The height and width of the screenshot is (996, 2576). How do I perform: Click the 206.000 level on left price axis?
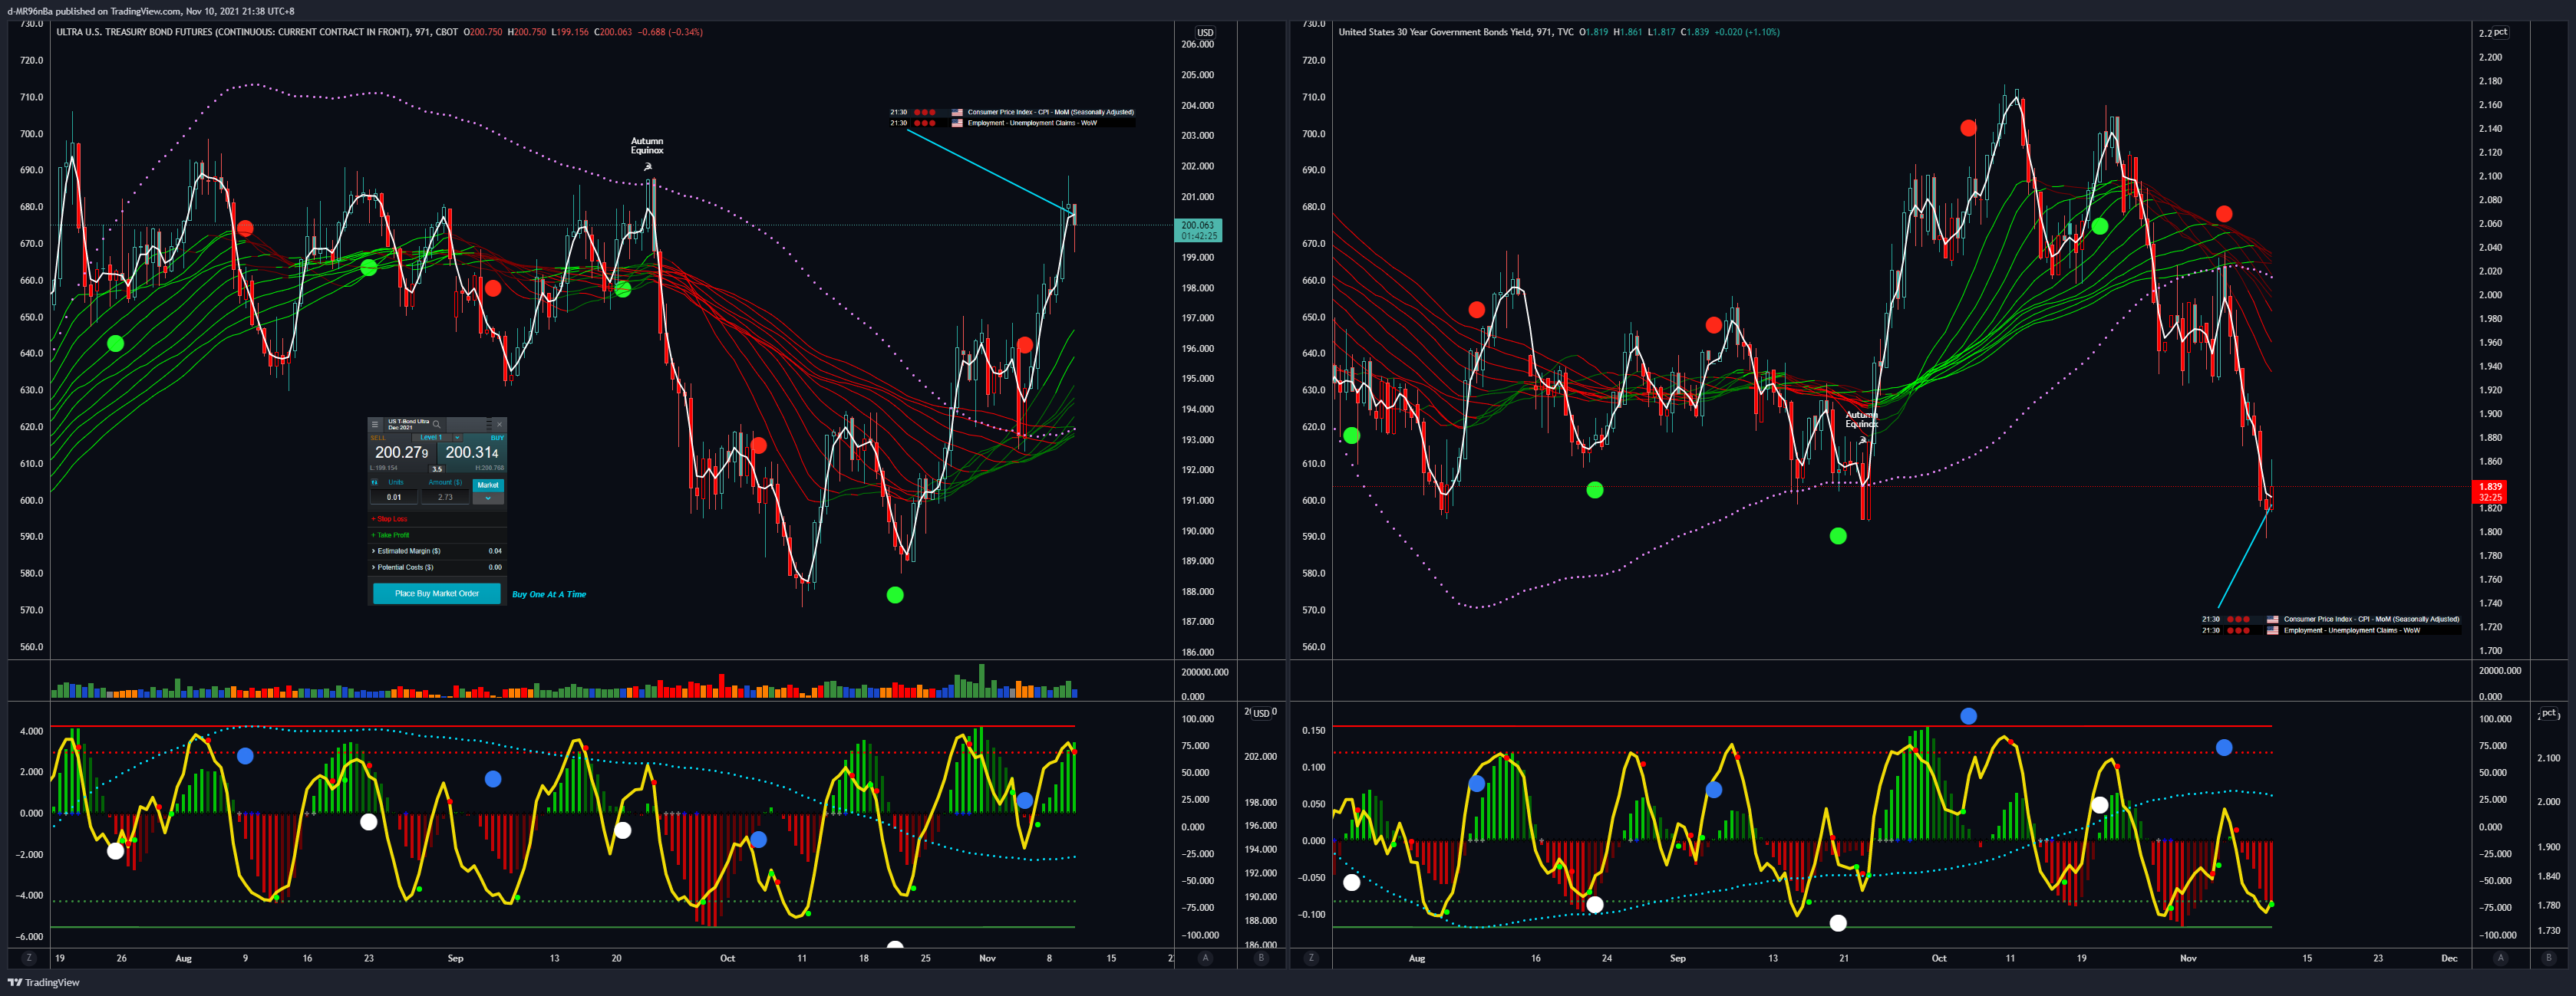(1197, 44)
